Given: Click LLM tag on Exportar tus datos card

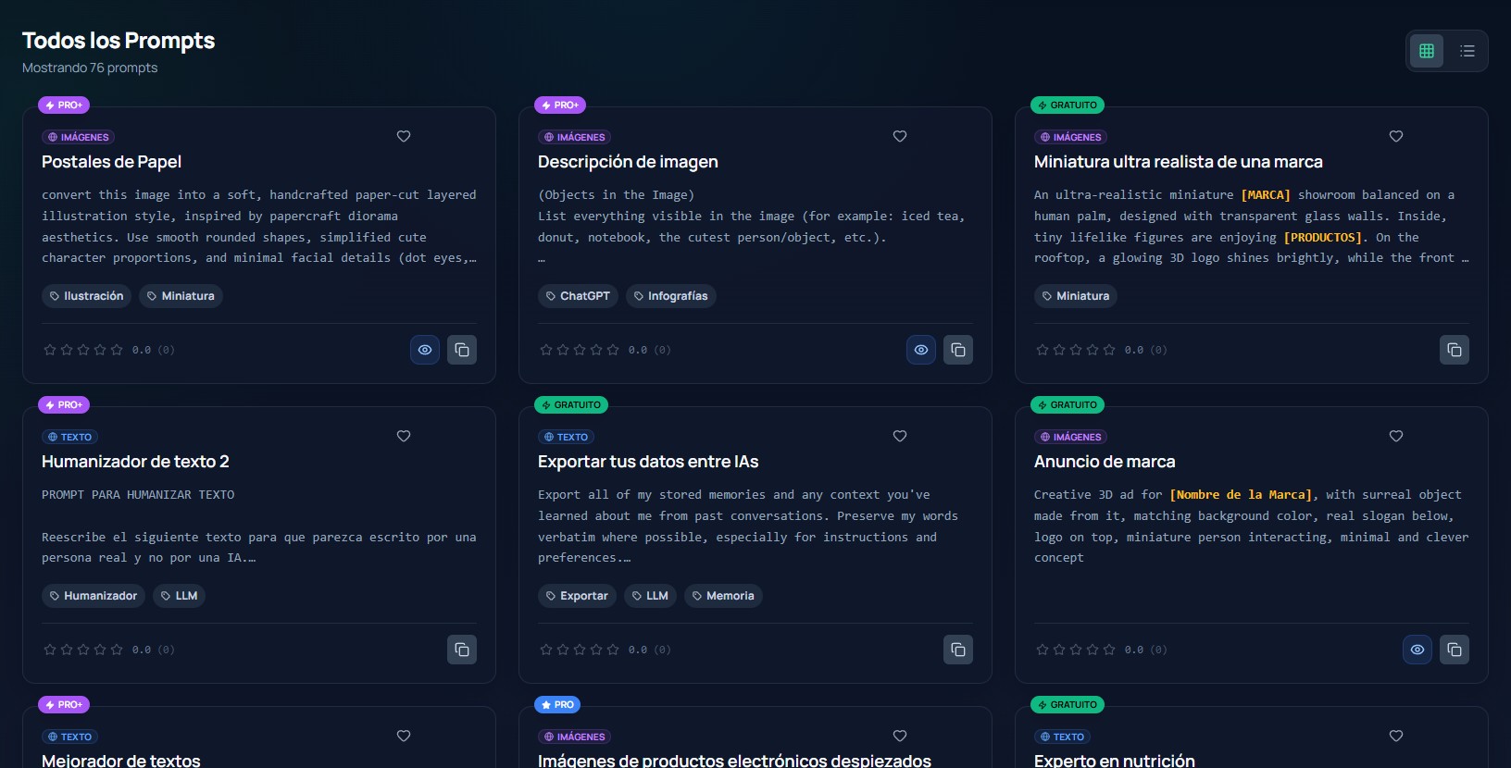Looking at the screenshot, I should [x=650, y=596].
